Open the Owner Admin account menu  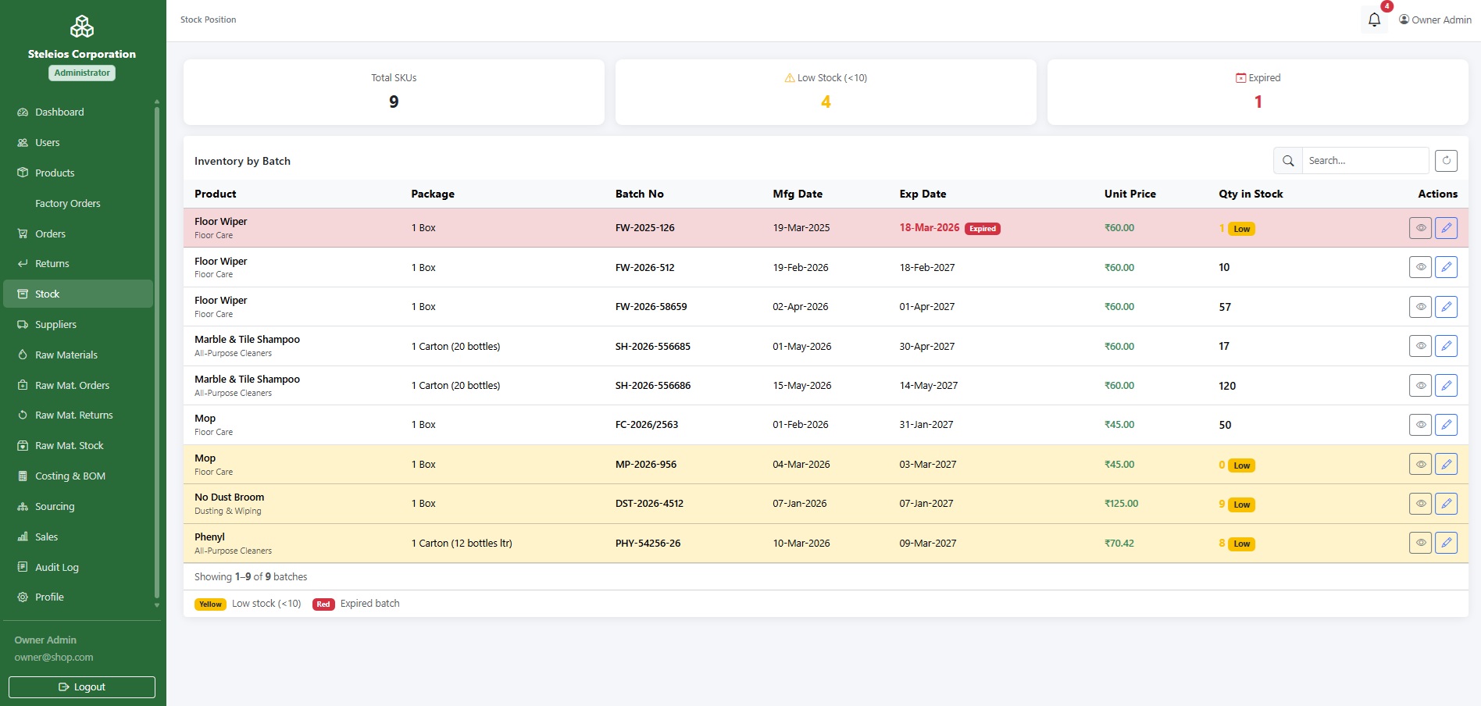click(x=1435, y=20)
